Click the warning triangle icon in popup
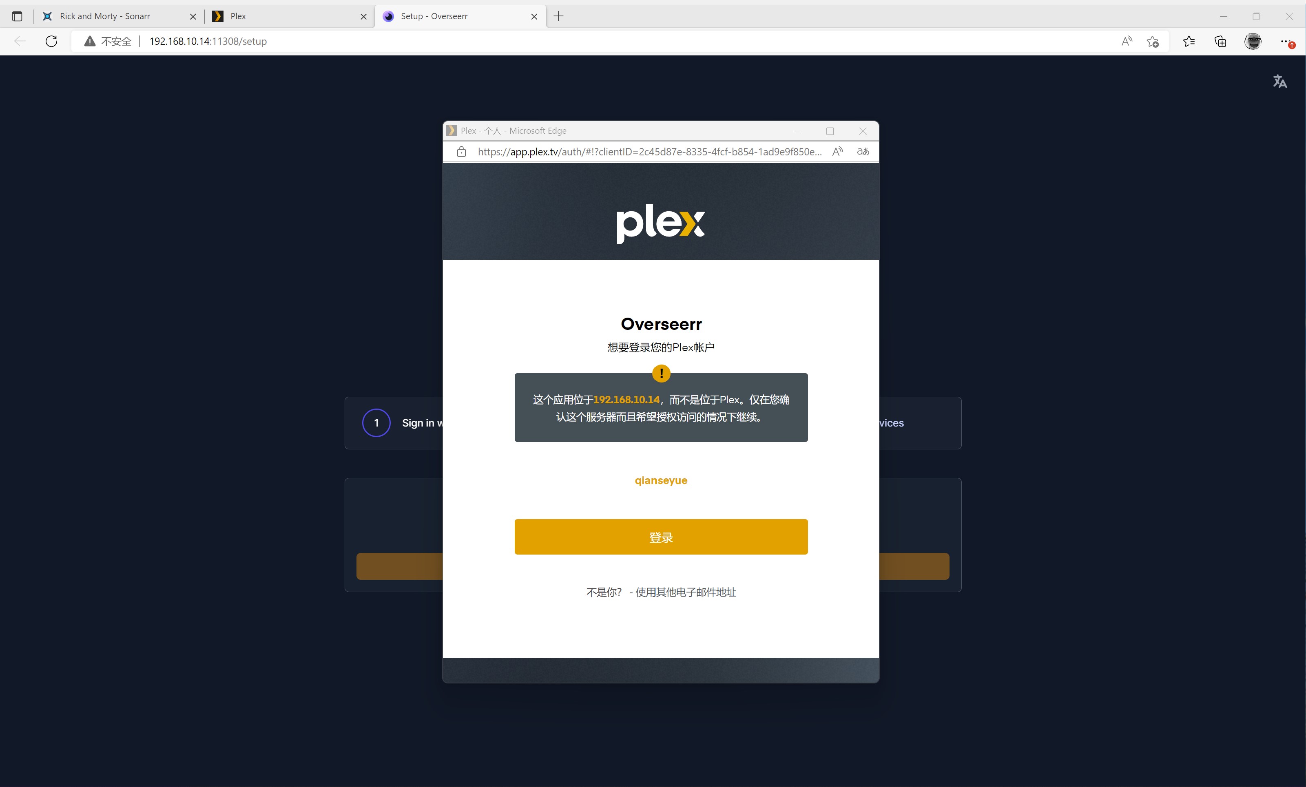The width and height of the screenshot is (1306, 787). pyautogui.click(x=662, y=374)
